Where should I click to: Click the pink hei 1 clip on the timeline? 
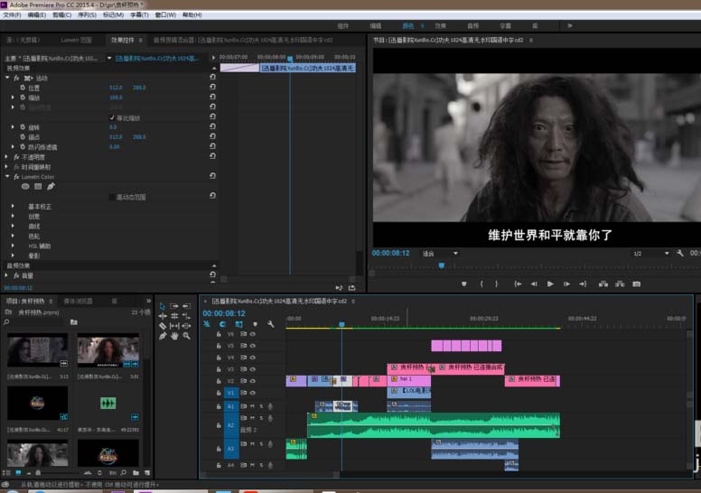(408, 380)
